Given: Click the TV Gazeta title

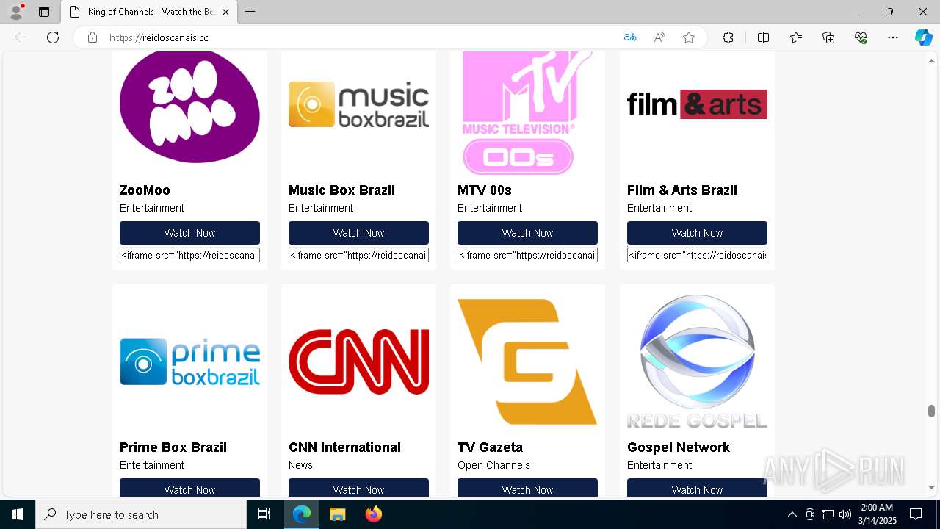Looking at the screenshot, I should (490, 447).
